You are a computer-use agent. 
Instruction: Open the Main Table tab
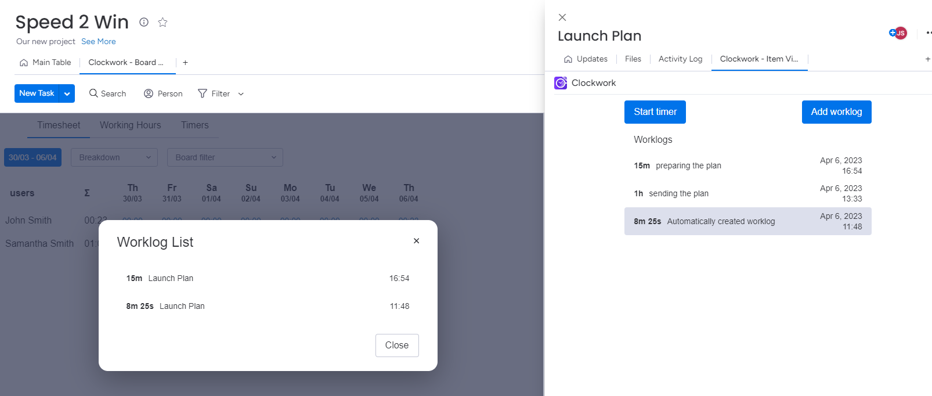coord(45,63)
